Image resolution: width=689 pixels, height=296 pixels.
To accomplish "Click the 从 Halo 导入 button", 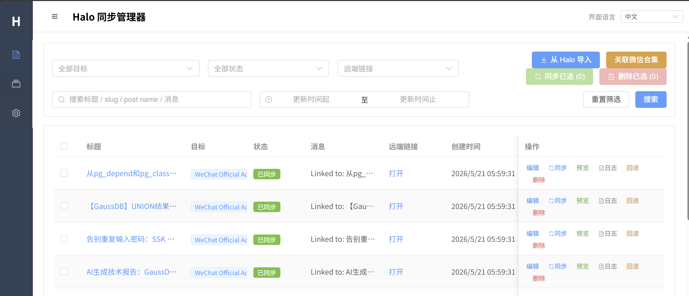I will pos(566,60).
